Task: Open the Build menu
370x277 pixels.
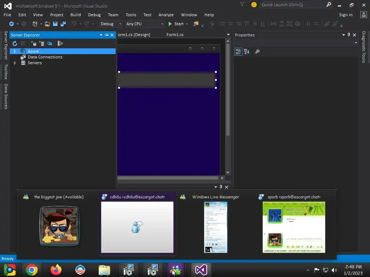Action: coord(76,14)
